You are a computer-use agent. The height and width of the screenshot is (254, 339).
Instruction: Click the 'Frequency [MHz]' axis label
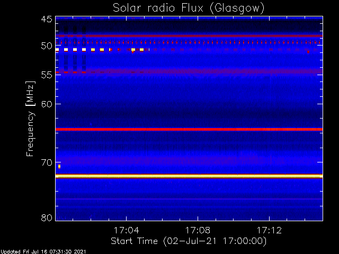point(30,119)
